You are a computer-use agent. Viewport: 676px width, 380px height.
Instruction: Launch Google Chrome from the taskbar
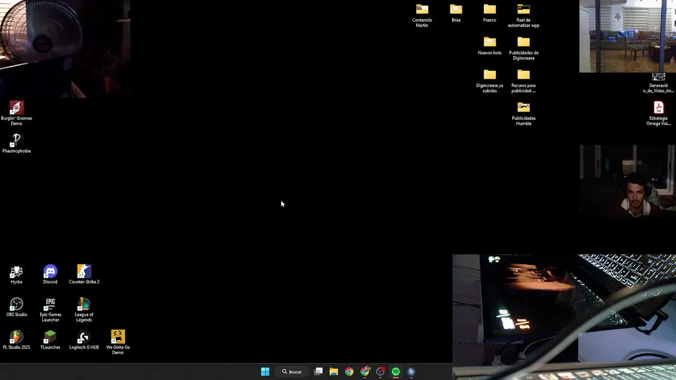349,372
